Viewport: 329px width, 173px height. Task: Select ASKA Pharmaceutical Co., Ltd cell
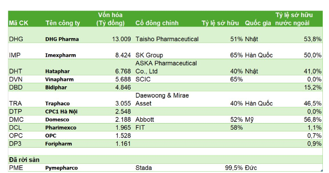click(166, 67)
